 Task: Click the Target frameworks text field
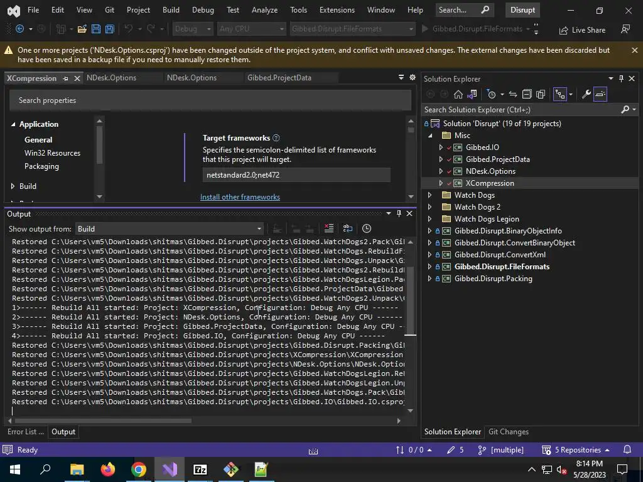click(x=296, y=175)
